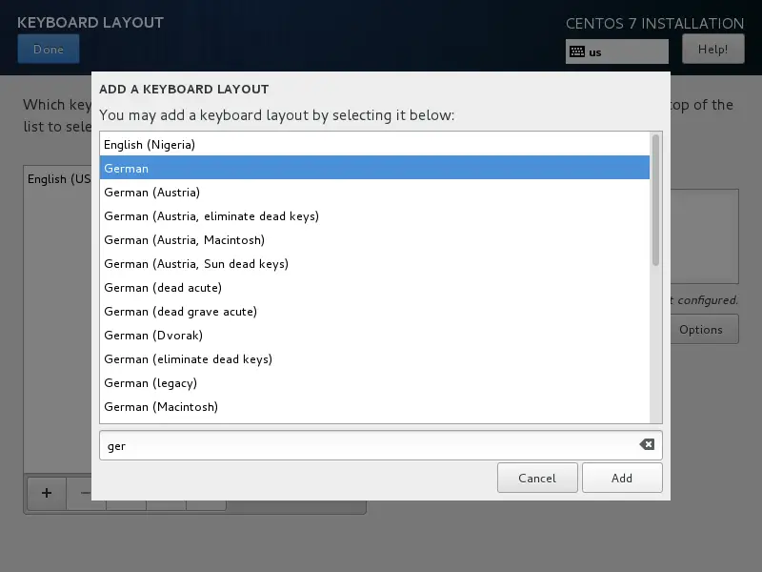Click the search field containing ger
Screen dimensions: 762x572
click(380, 445)
